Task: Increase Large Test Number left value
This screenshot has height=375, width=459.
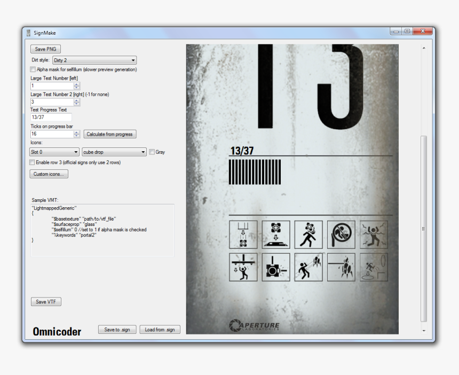Action: point(77,84)
